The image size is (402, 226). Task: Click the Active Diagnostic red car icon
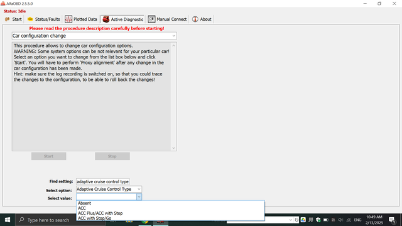tap(106, 19)
